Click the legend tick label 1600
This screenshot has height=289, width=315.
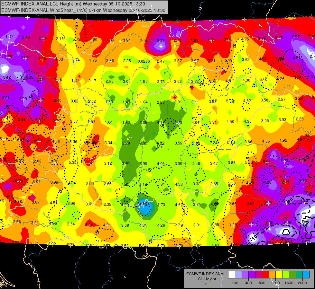pos(289,283)
